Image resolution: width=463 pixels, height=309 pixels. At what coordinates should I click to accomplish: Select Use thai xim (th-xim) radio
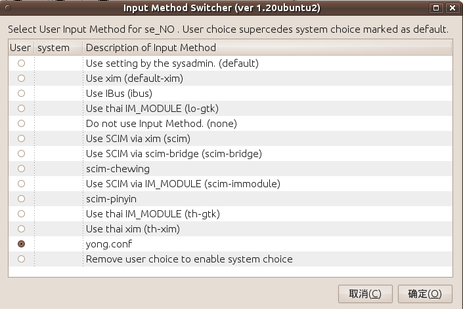pyautogui.click(x=21, y=228)
